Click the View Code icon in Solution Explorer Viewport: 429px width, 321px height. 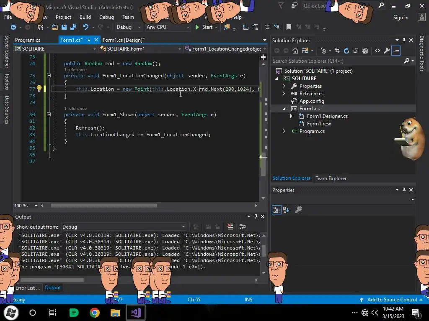point(377,51)
